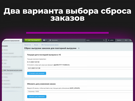Open the admin user profile button

pyautogui.click(x=111, y=40)
